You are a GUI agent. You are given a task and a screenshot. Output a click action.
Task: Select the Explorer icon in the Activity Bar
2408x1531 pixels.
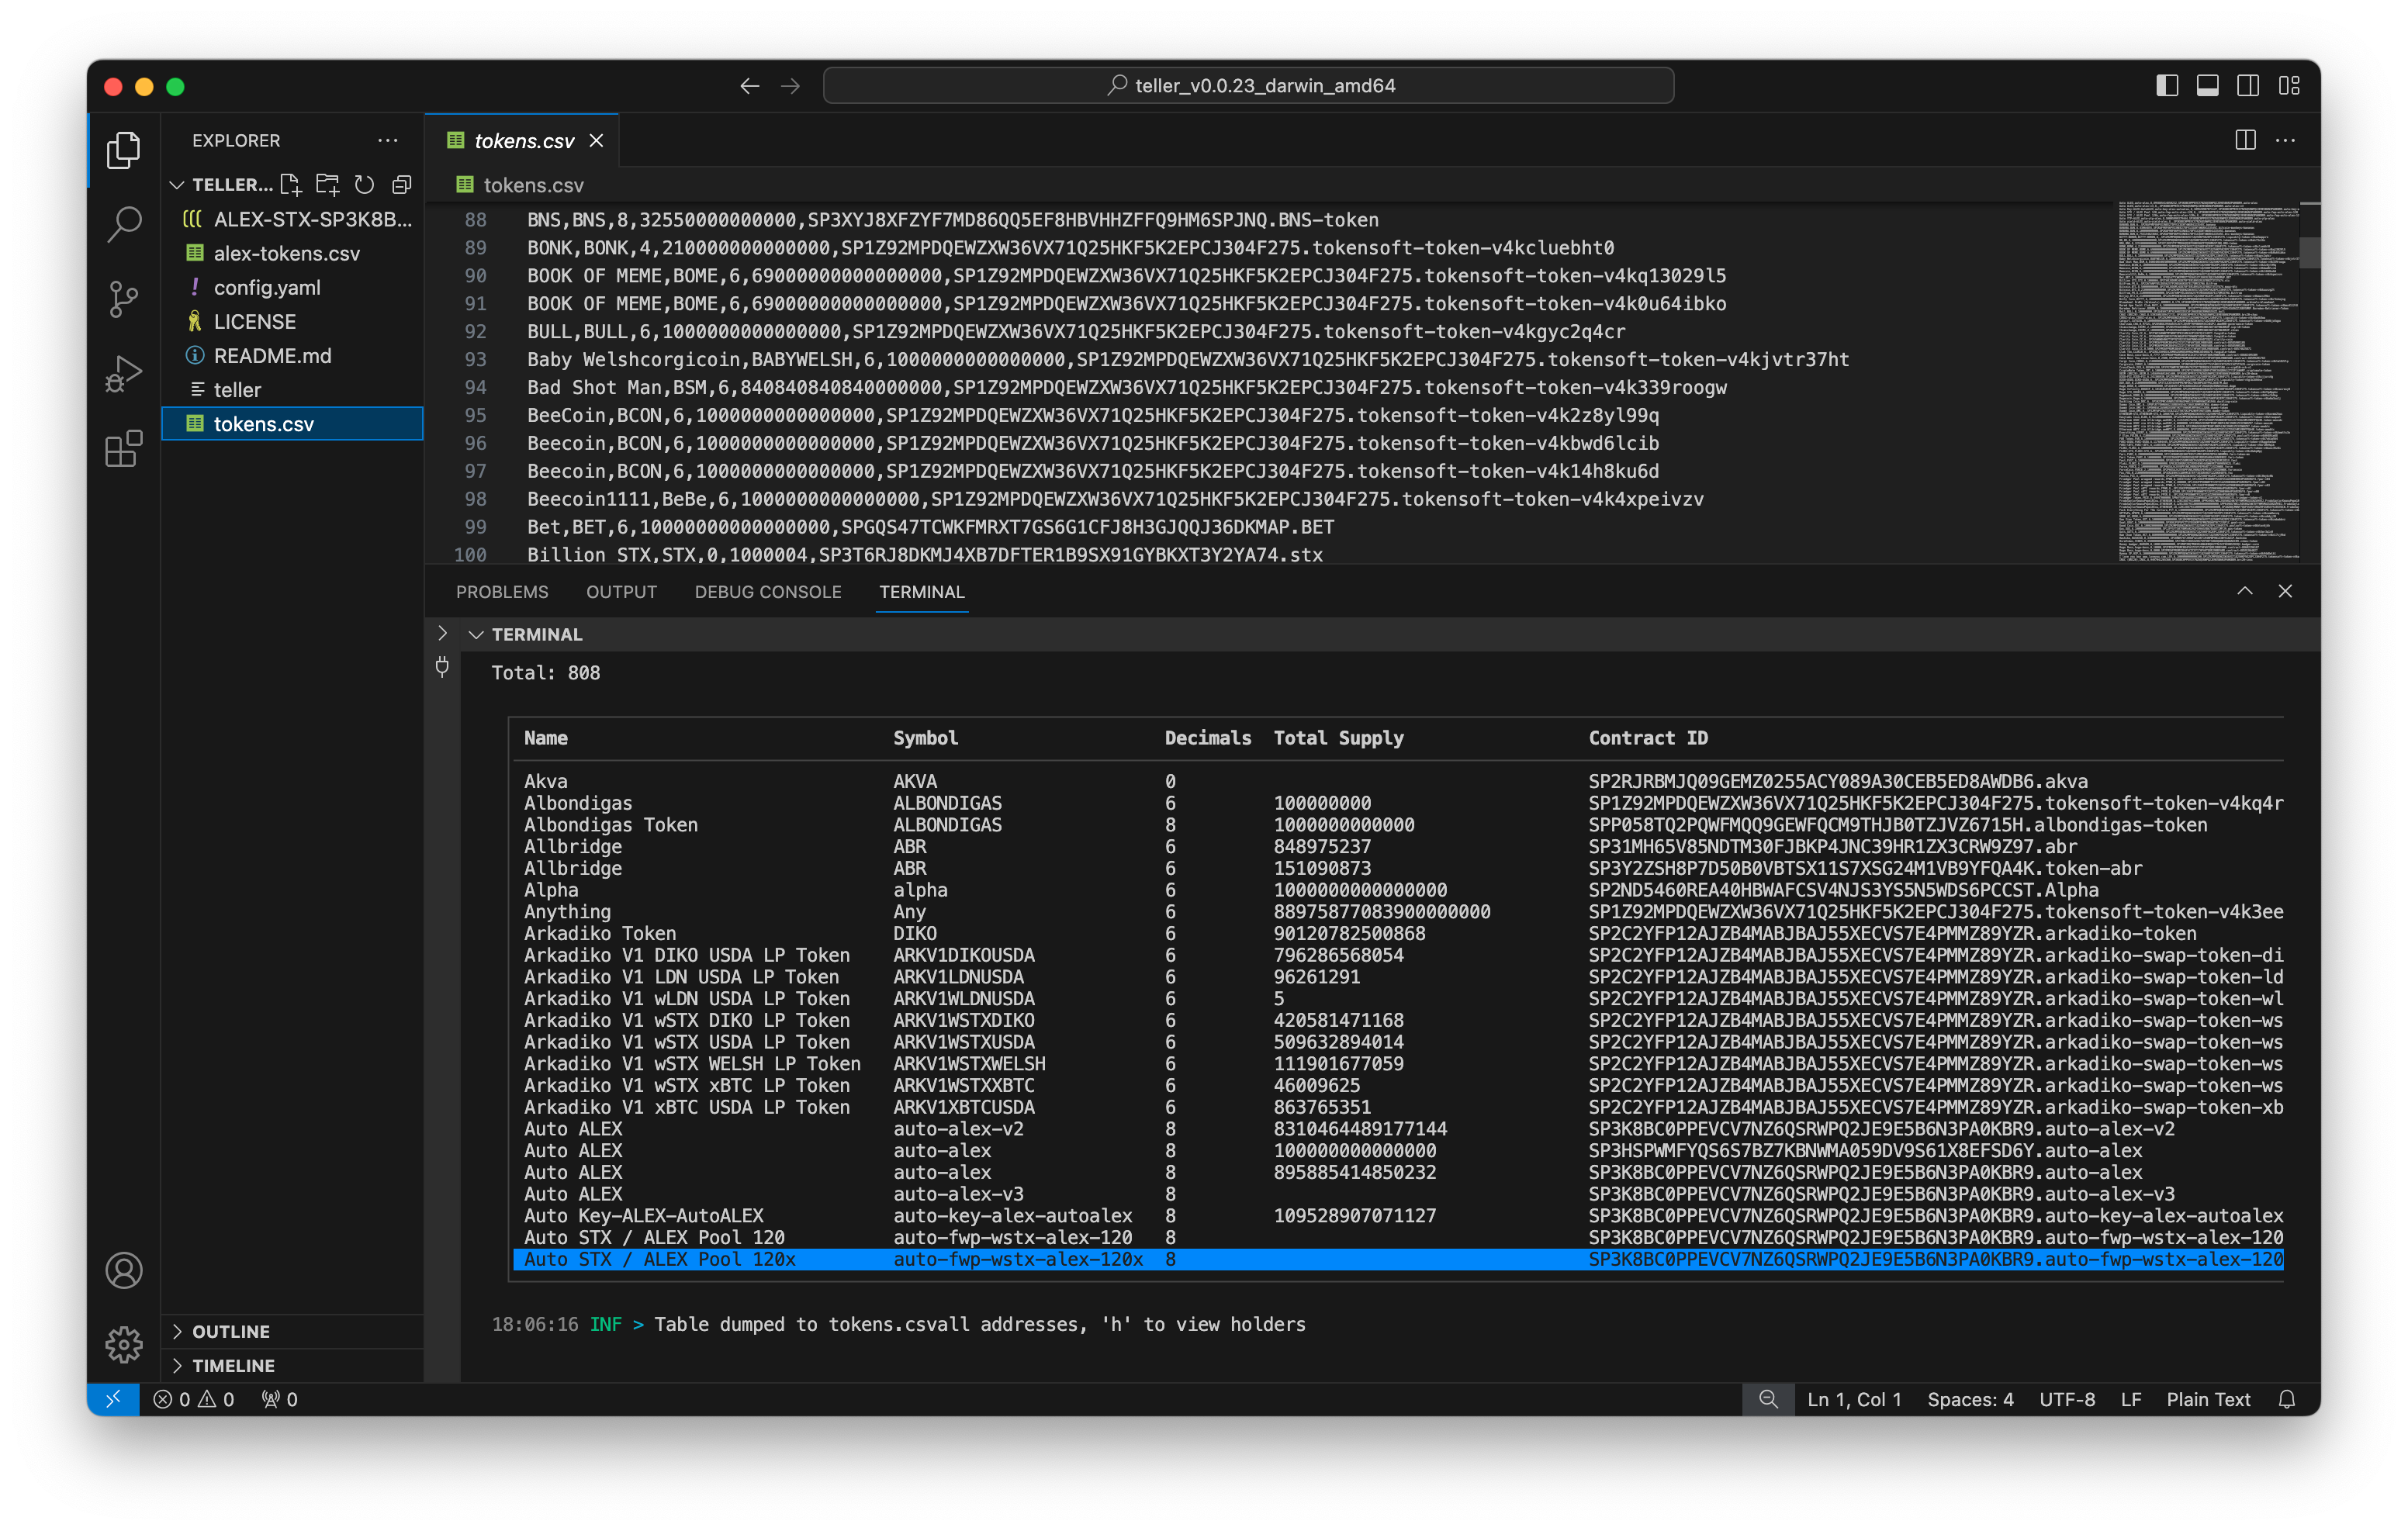(x=123, y=150)
